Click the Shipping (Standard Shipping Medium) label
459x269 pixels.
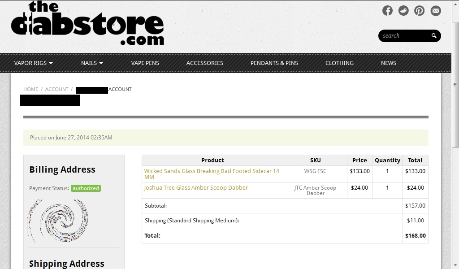click(192, 221)
